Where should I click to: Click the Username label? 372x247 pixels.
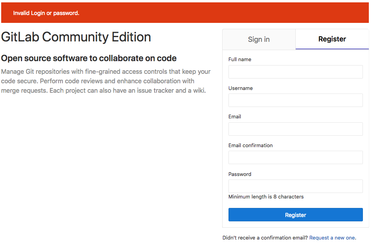241,88
